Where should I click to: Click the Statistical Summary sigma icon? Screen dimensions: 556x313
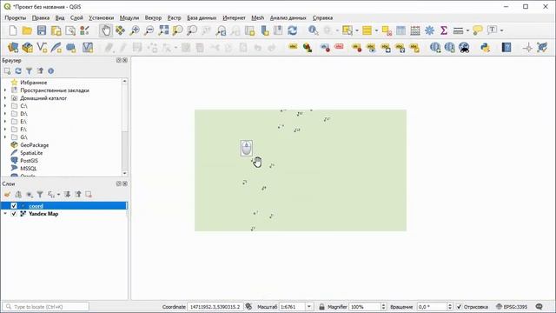click(444, 30)
